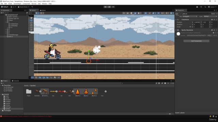The image size is (218, 122).
Task: Toggle the plot_0 active checkbox in the Inspector
Action: click(181, 14)
